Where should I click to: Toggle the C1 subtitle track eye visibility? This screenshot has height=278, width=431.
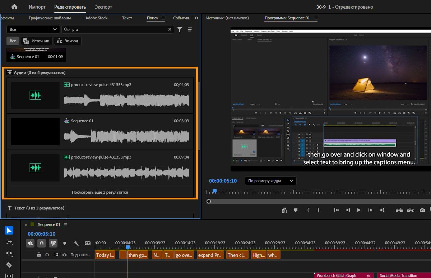pos(65,255)
